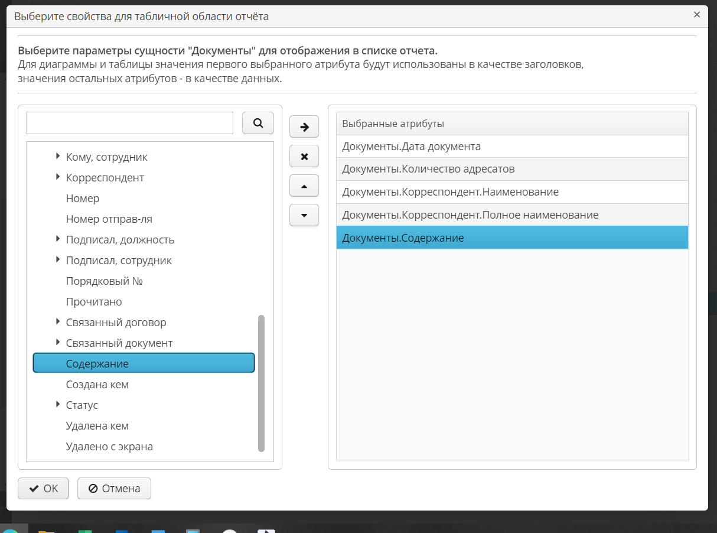The image size is (717, 533).
Task: Move selected attribute down
Action: click(x=304, y=216)
